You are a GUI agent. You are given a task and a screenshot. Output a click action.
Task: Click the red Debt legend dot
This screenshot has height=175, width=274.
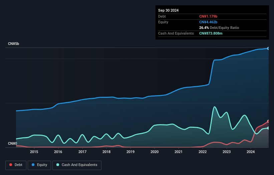coord(11,165)
